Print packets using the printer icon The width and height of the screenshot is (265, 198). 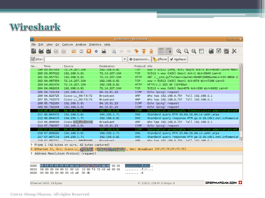pos(104,51)
